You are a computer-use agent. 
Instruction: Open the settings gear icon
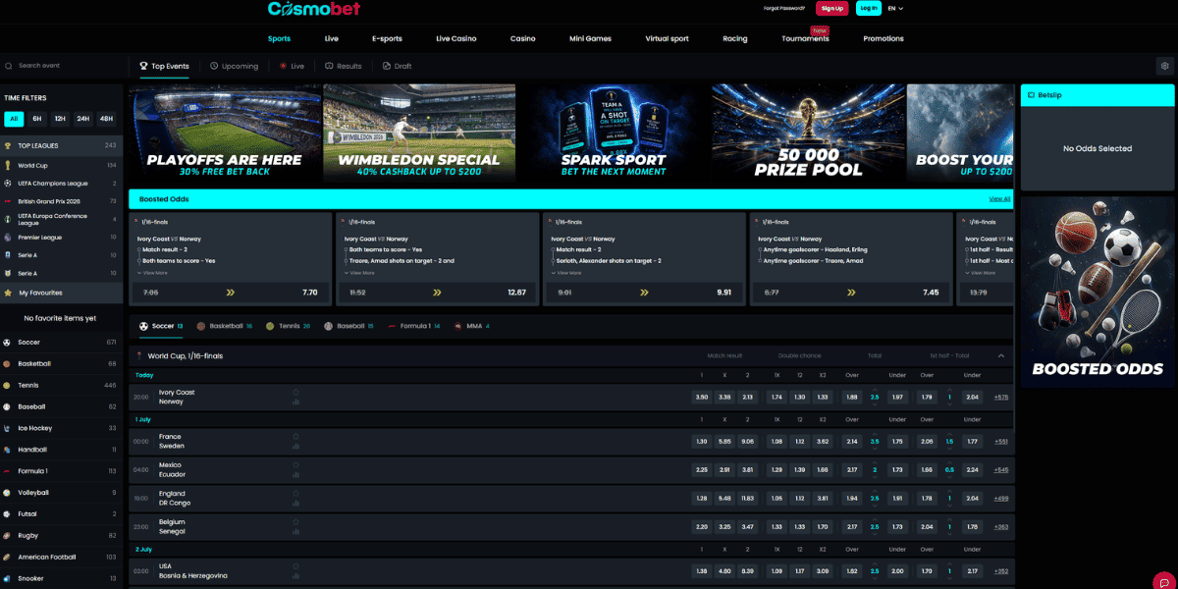click(1164, 66)
